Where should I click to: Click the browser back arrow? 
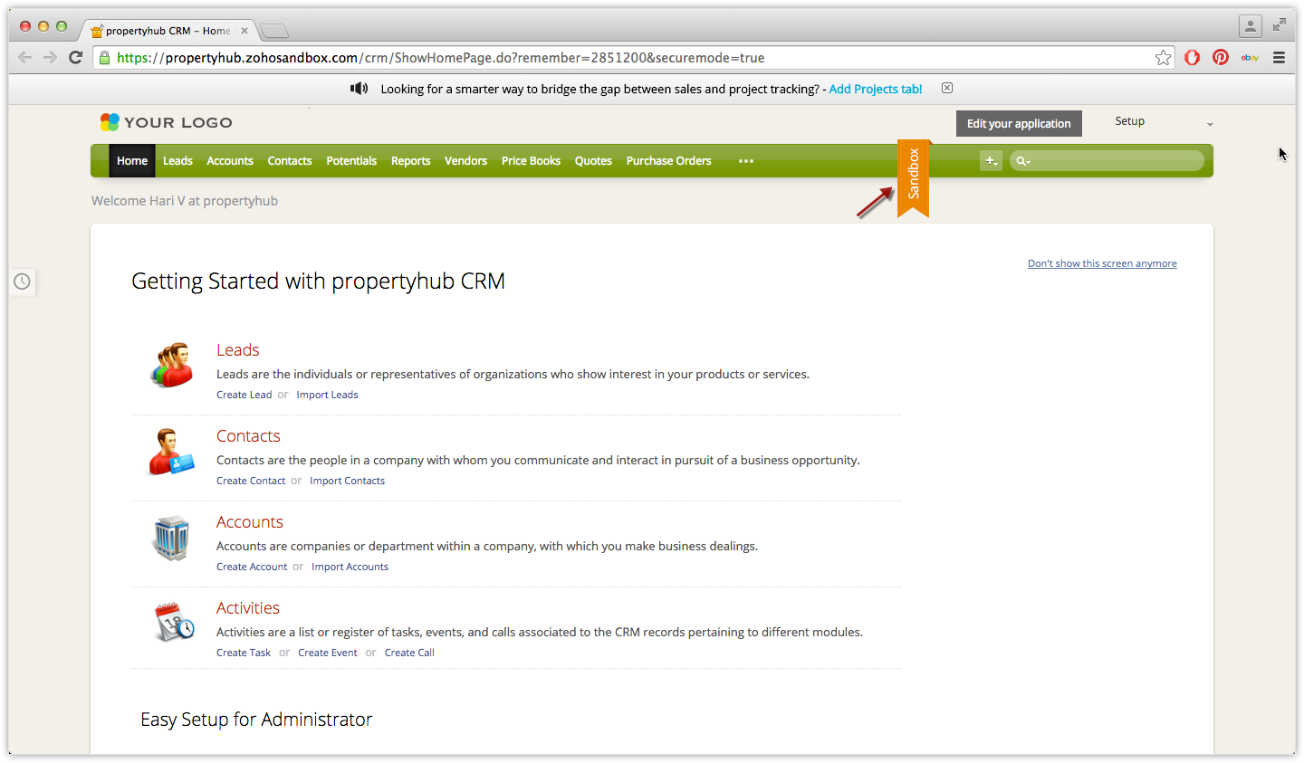click(x=24, y=57)
